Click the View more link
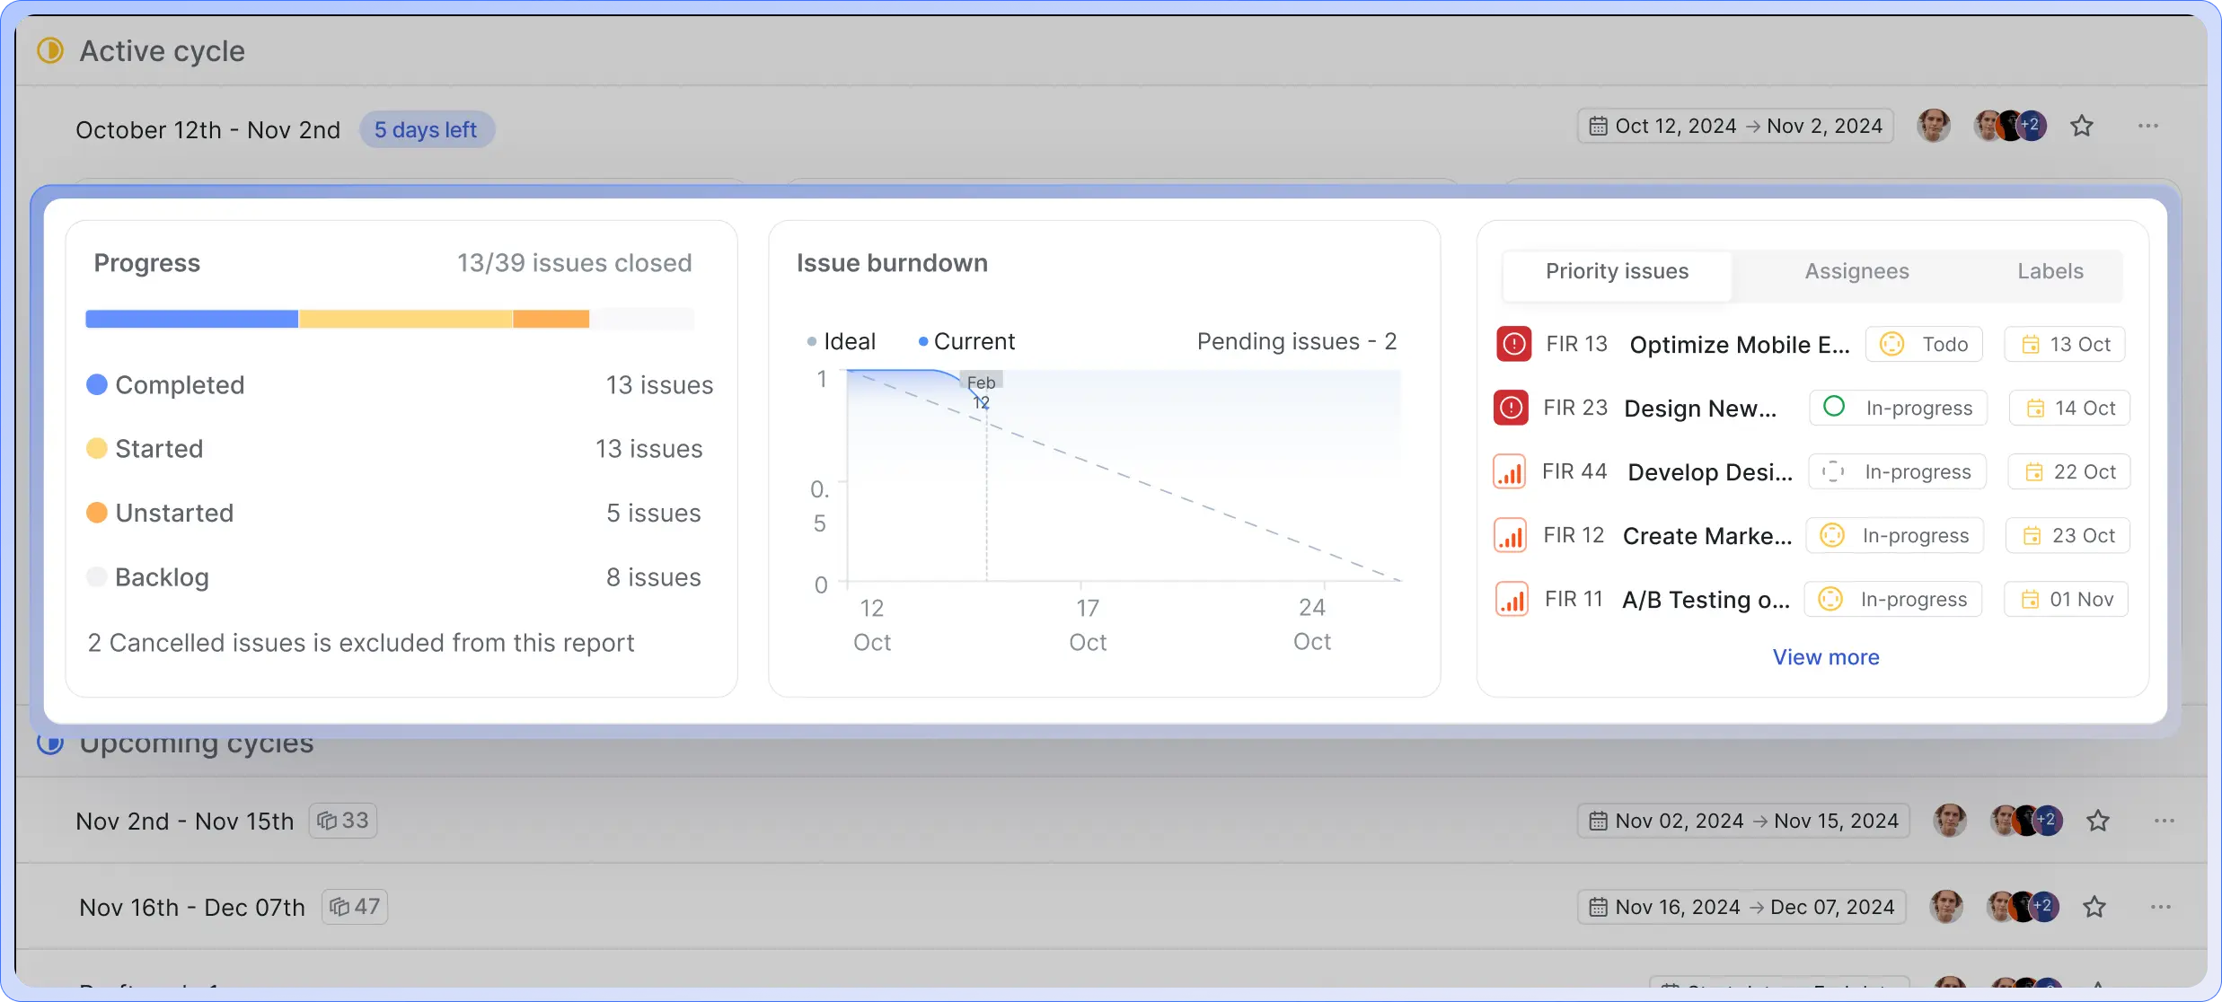The image size is (2222, 1002). [1826, 656]
